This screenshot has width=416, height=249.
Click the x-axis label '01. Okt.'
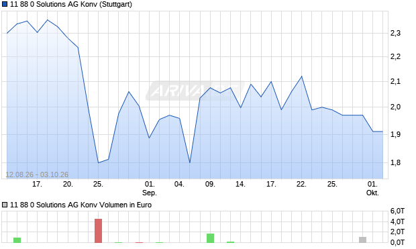tap(372, 189)
